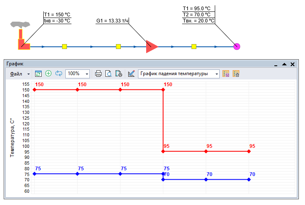Image resolution: width=305 pixels, height=205 pixels.
Task: Click the first yellow square pipeline node
Action: click(x=65, y=47)
